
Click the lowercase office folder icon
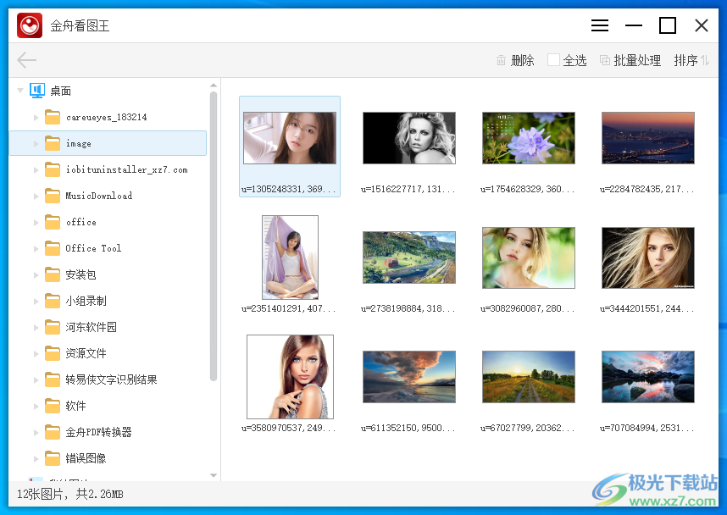pyautogui.click(x=53, y=222)
